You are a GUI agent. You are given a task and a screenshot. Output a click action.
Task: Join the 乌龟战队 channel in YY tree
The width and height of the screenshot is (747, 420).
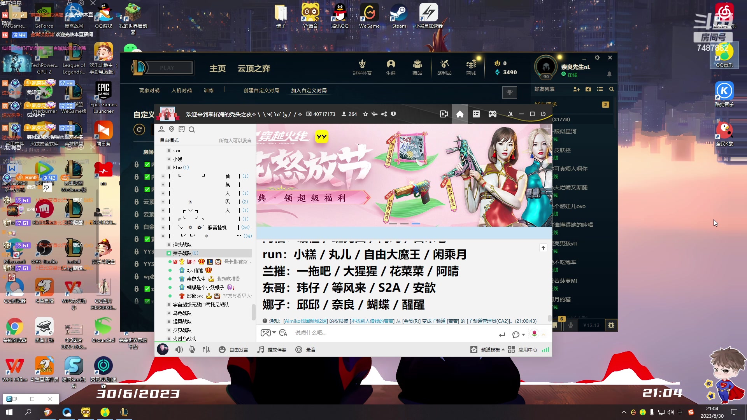click(x=182, y=313)
